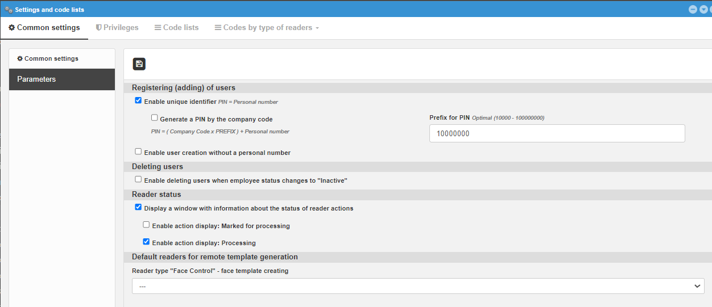Viewport: 712px width, 307px height.
Task: Open the Code lists tab
Action: click(x=177, y=28)
